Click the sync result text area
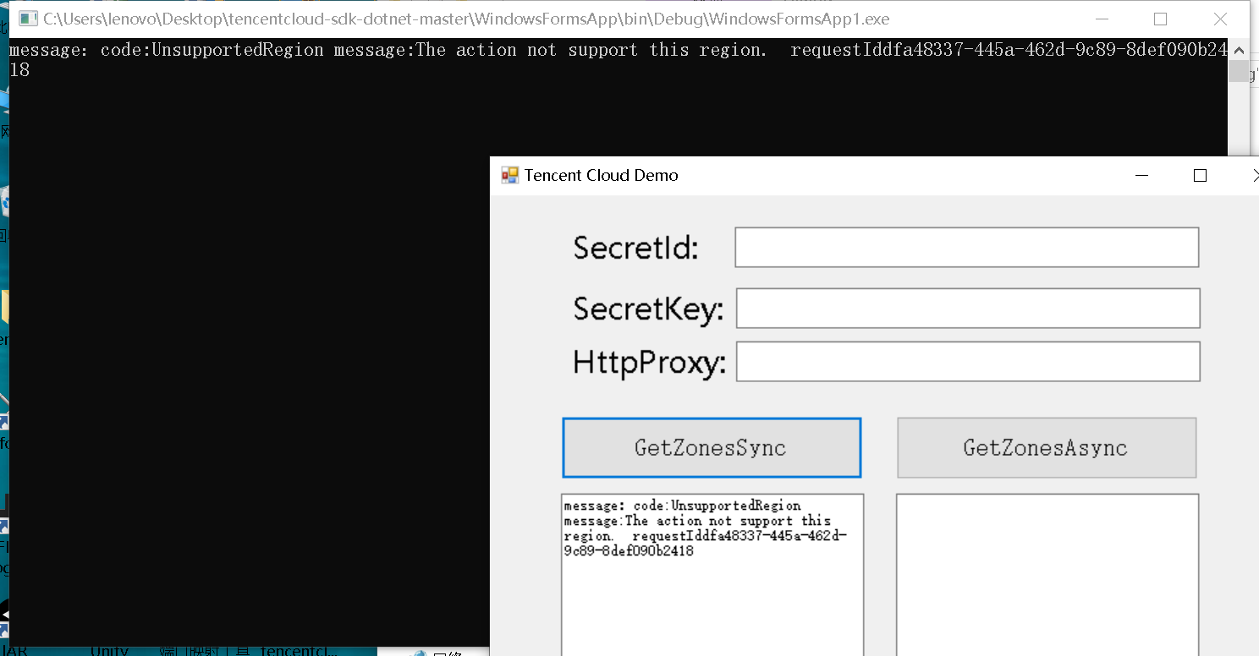The width and height of the screenshot is (1259, 656). 712,575
